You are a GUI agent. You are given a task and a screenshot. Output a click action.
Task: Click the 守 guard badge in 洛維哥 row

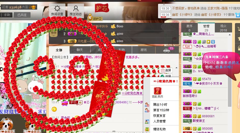click(204, 42)
